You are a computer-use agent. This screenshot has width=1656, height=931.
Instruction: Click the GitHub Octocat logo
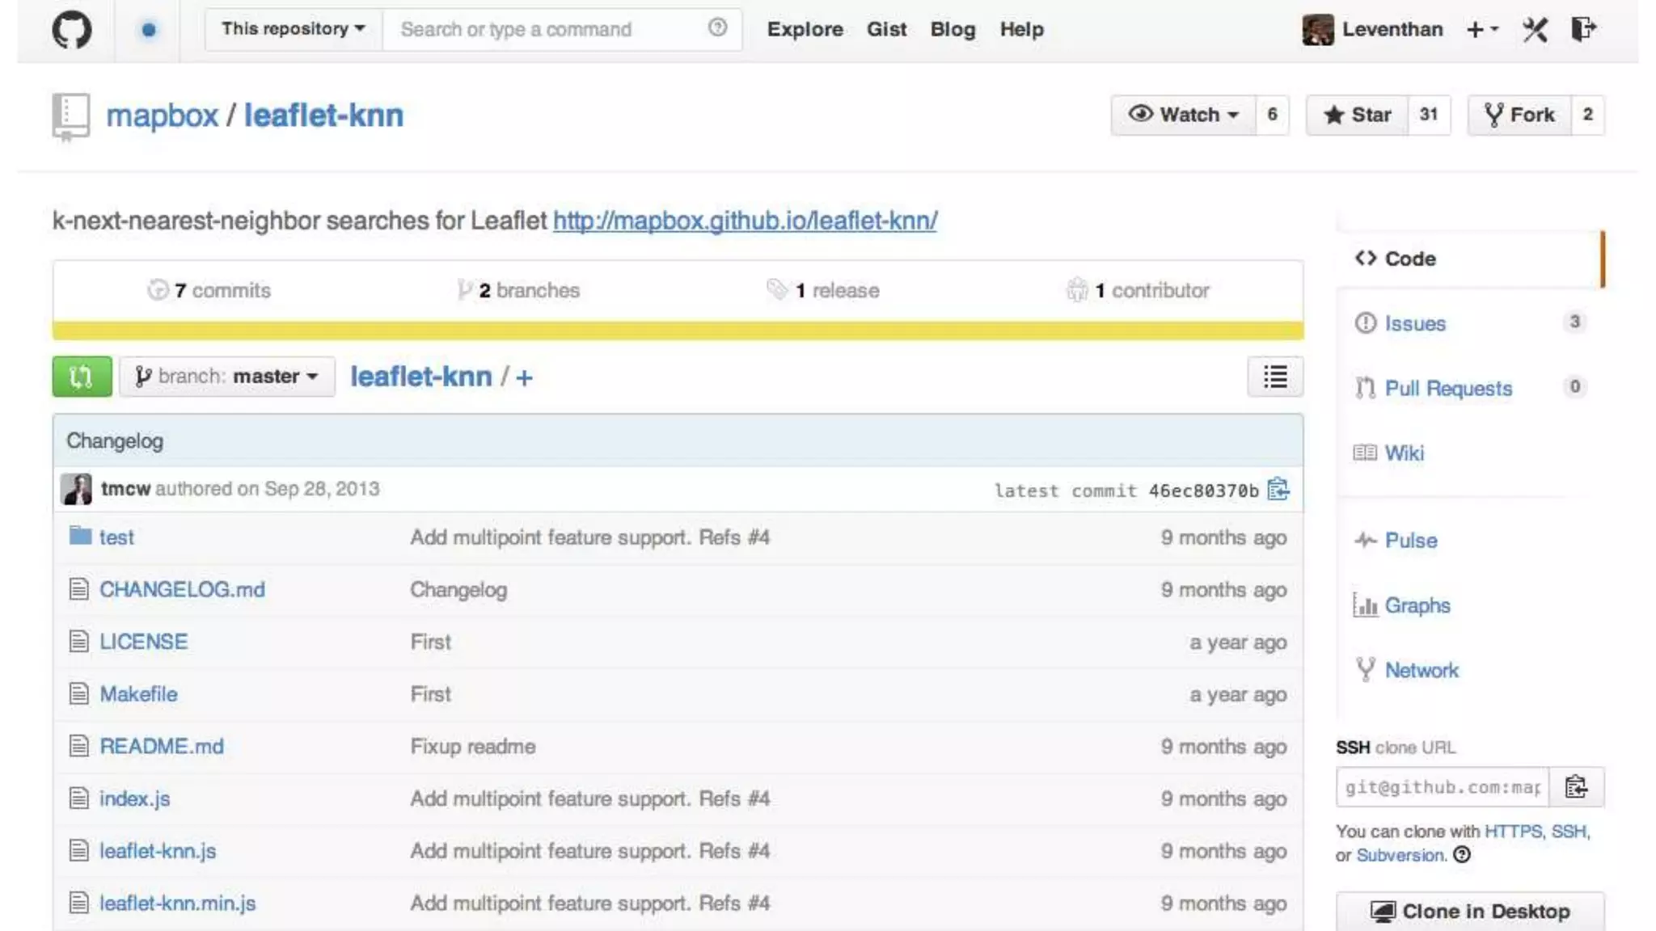71,30
